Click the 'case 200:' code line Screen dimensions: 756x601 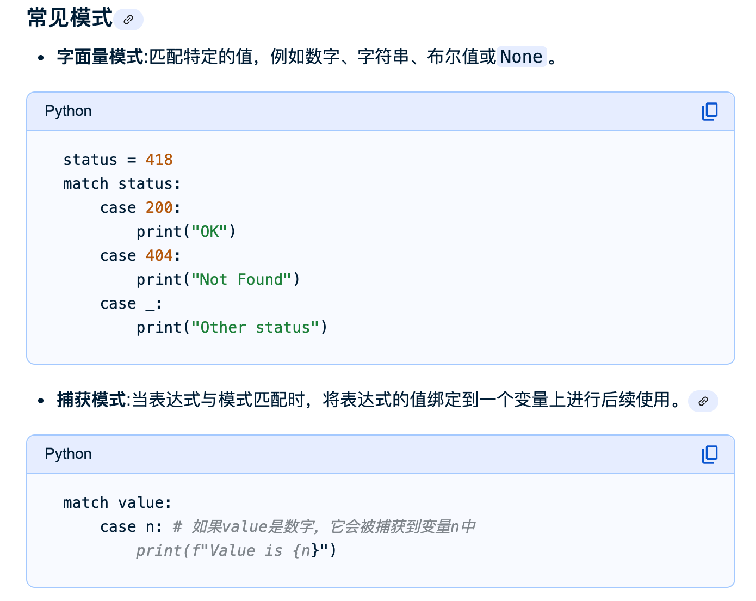pos(140,208)
